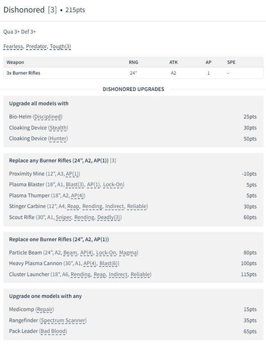266x350 pixels.
Task: Click the Stealth rule on Cloaking Device
Action: coord(58,128)
